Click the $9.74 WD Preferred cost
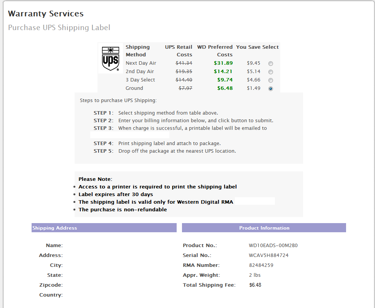This screenshot has width=375, height=308. tap(225, 80)
